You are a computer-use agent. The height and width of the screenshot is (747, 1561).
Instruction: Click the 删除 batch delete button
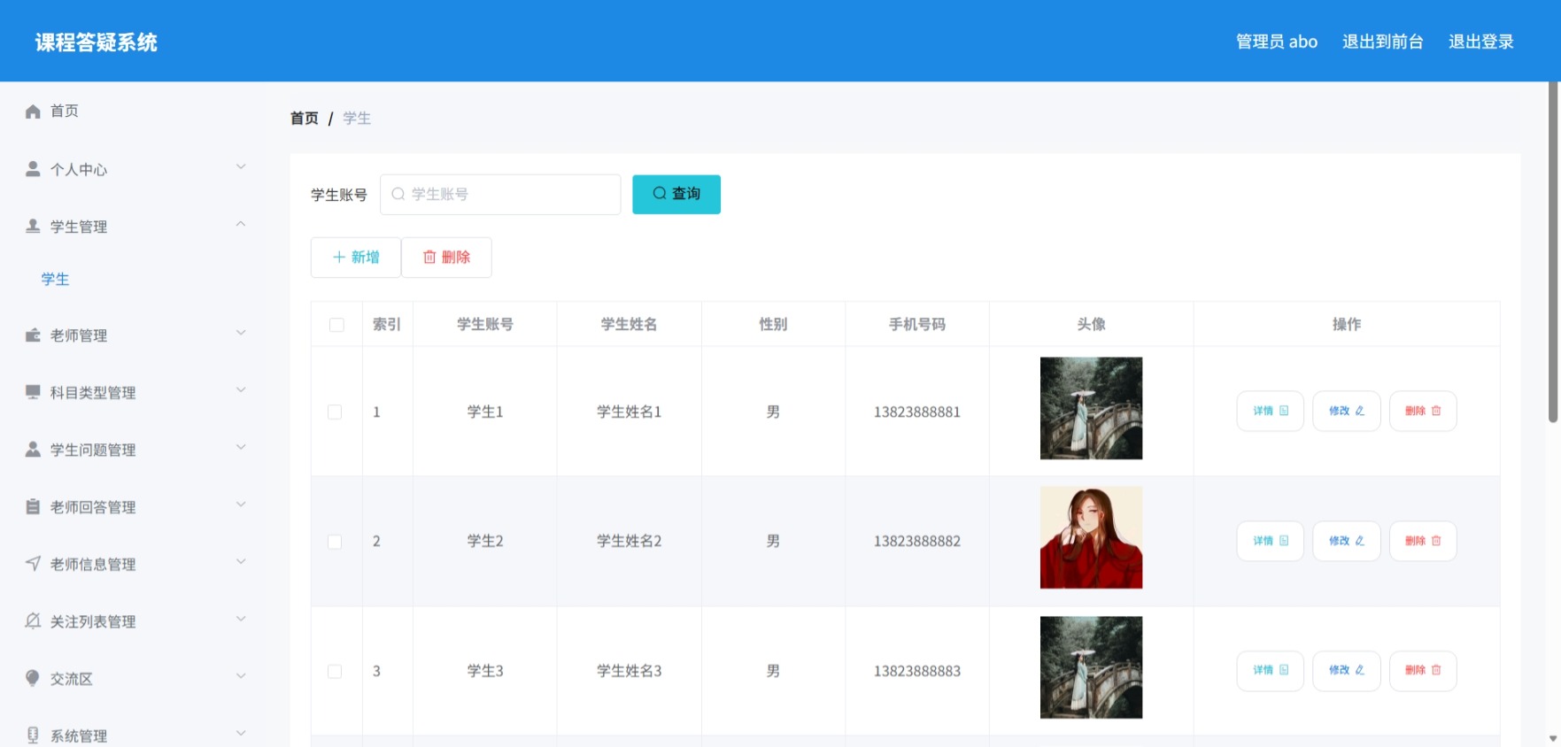coord(446,258)
